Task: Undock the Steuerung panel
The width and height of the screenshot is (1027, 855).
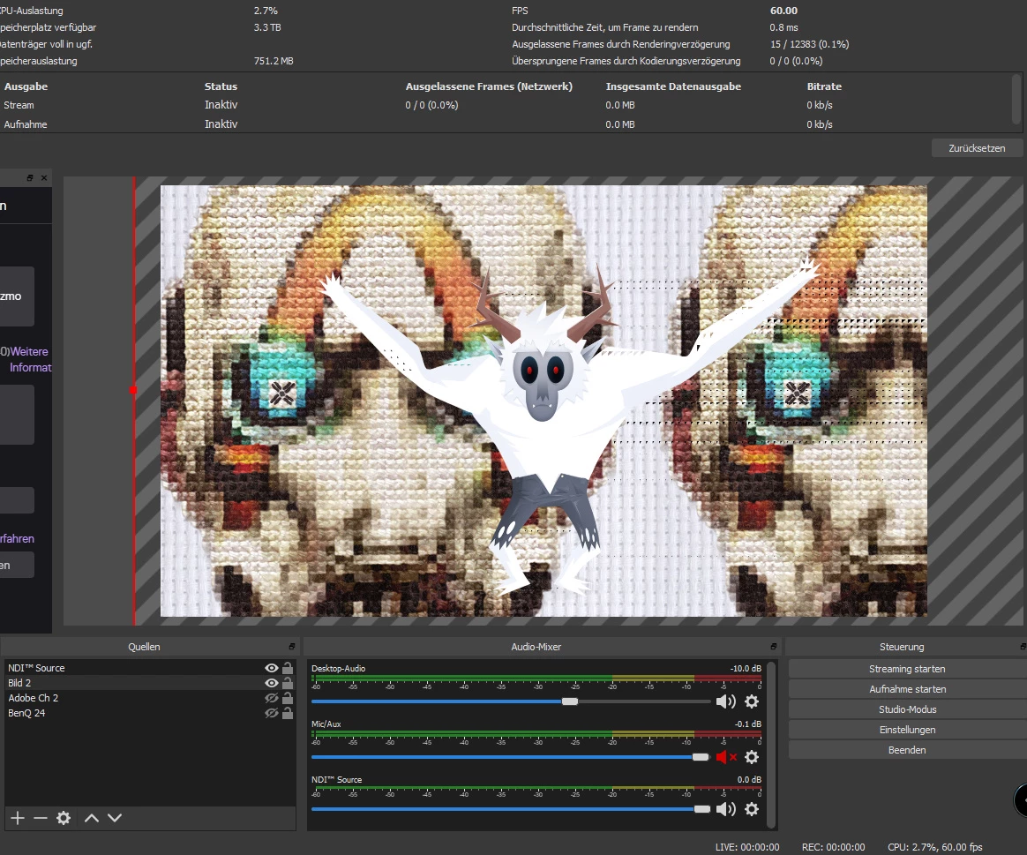Action: click(x=1023, y=647)
